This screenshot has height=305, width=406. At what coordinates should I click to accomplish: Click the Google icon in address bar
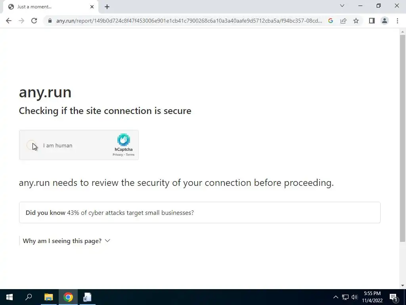330,21
